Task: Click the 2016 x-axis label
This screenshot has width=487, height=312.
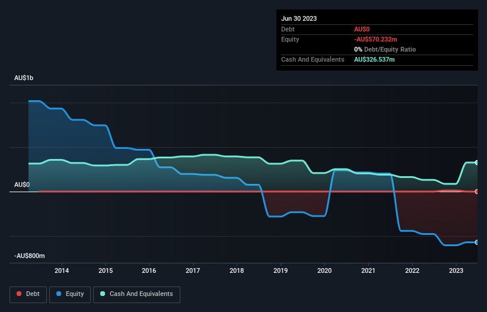Action: coord(149,270)
